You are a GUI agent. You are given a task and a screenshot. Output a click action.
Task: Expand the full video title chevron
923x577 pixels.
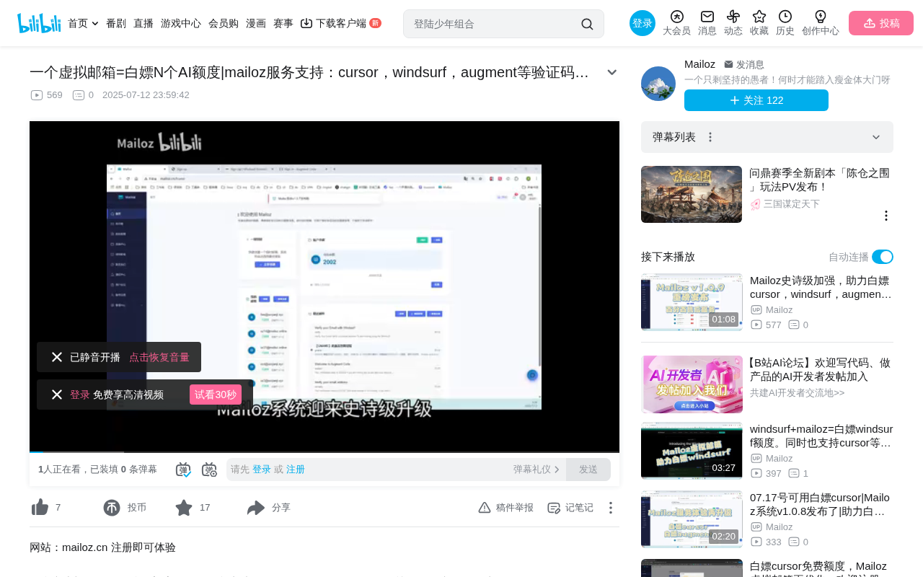[x=611, y=72]
